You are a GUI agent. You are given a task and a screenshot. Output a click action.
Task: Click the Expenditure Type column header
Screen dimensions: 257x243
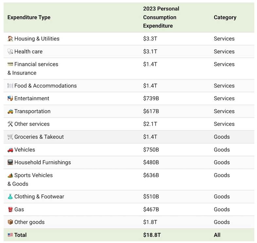click(x=29, y=17)
